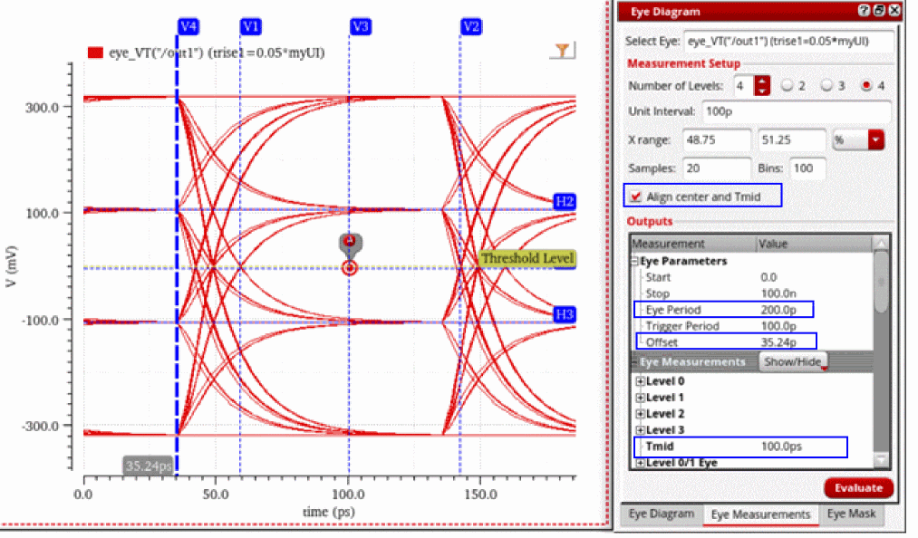Click the Bins input field

[808, 168]
